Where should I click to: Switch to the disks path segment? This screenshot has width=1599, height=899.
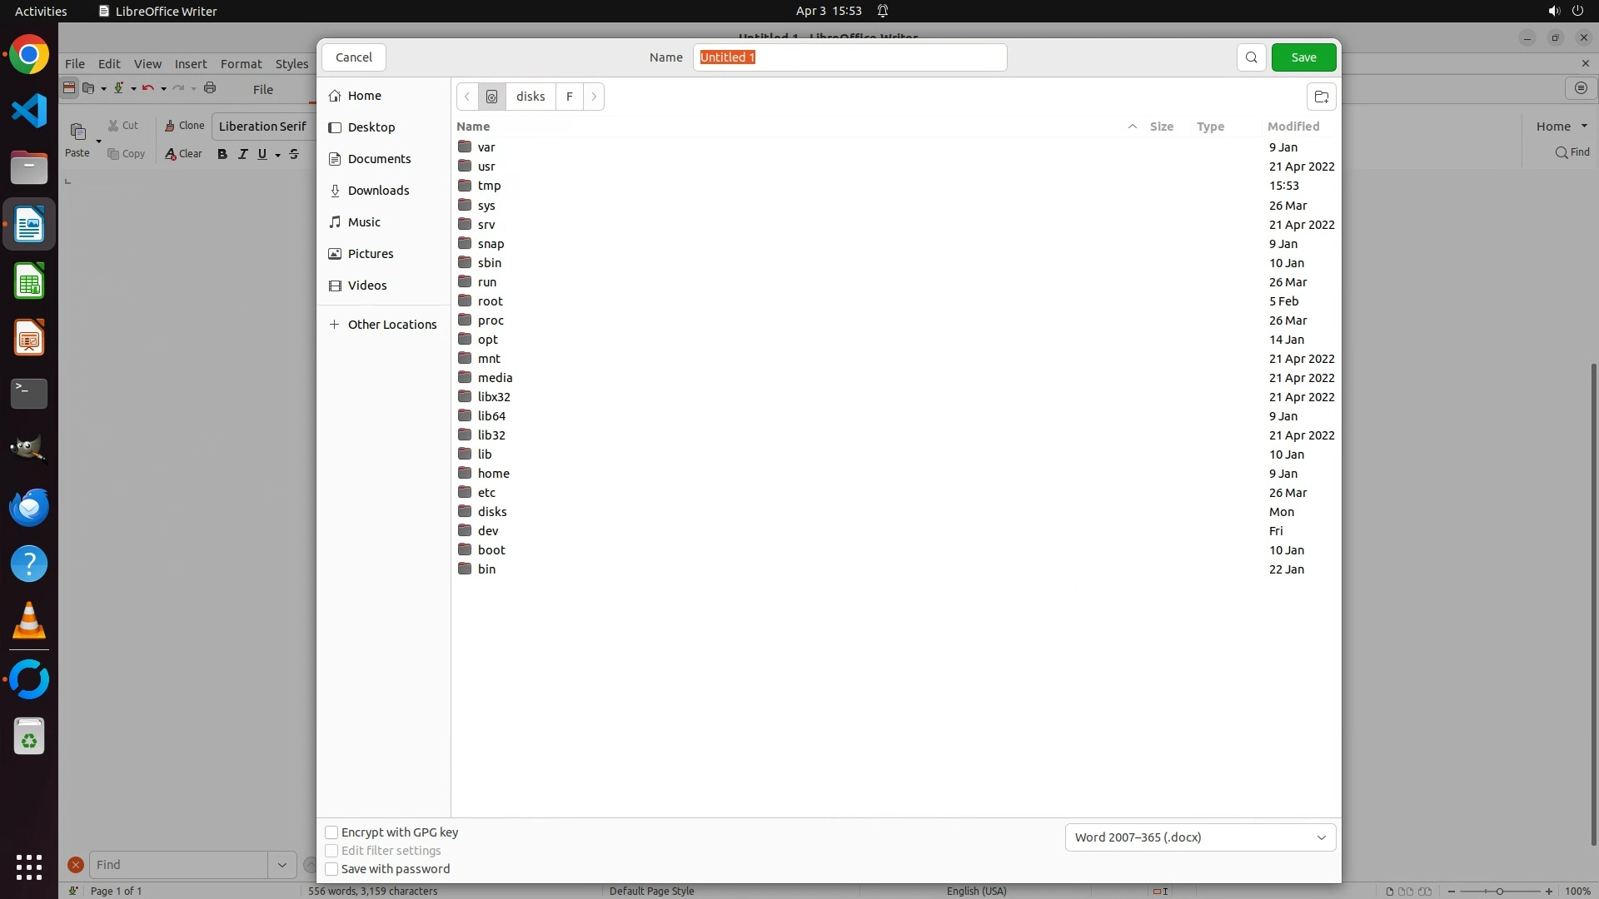point(531,97)
